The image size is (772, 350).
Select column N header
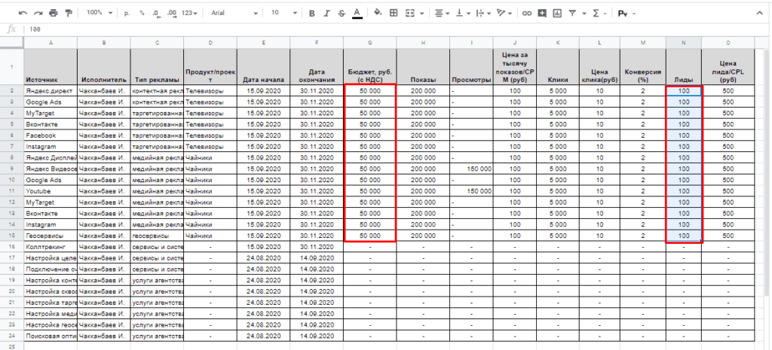683,43
